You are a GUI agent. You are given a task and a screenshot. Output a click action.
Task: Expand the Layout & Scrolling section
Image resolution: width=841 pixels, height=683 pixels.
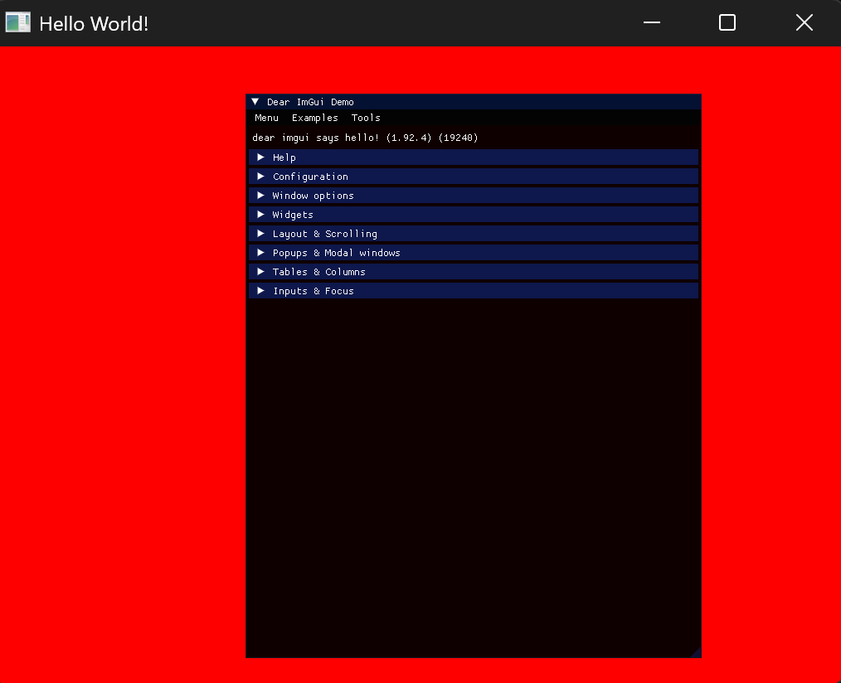tap(474, 234)
